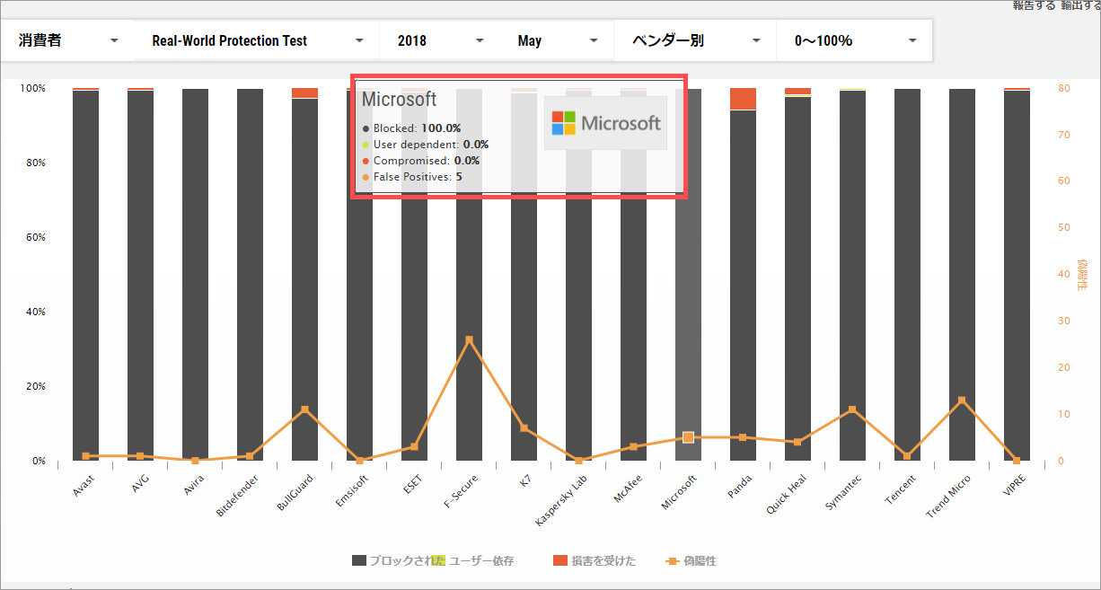The width and height of the screenshot is (1101, 590).
Task: Open the Real-World Protection Test dropdown
Action: click(x=257, y=40)
